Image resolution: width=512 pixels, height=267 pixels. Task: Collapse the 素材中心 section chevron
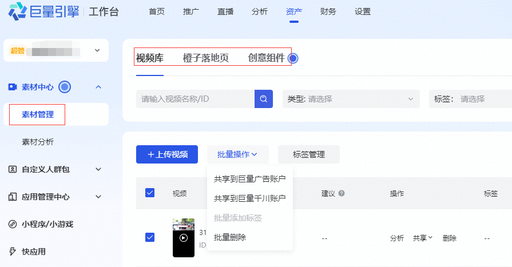tap(98, 87)
